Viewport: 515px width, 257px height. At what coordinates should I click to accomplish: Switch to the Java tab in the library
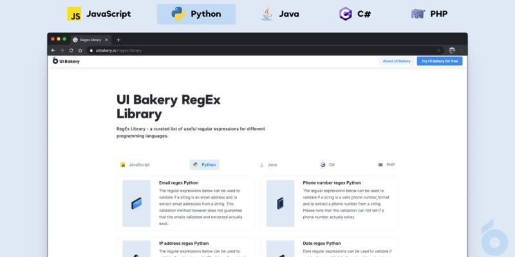click(268, 164)
